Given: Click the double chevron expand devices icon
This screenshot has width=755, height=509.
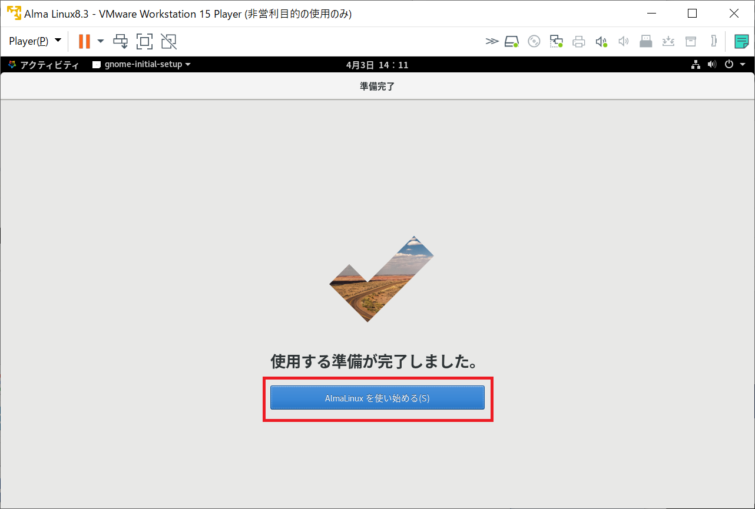Looking at the screenshot, I should coord(492,41).
